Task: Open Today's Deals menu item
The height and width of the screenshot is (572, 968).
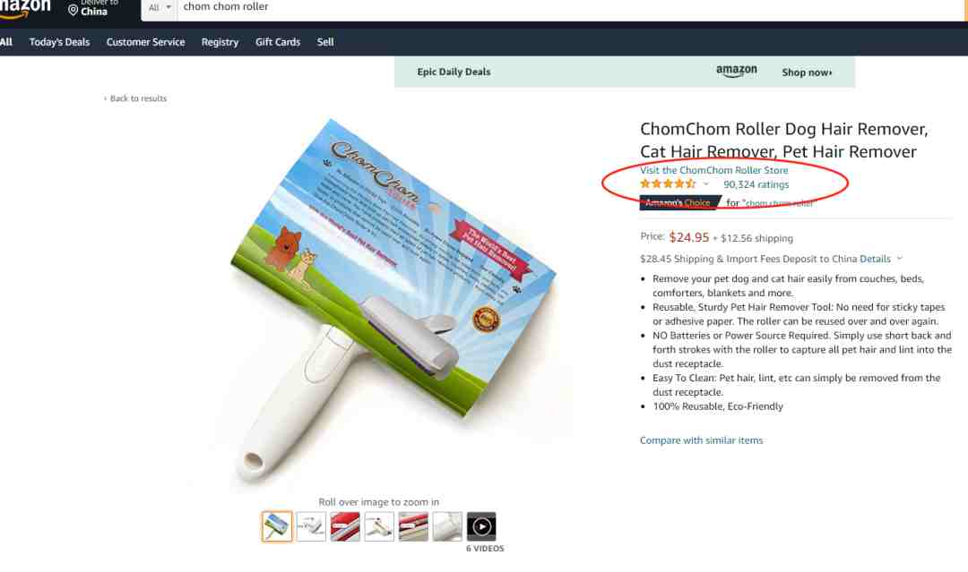Action: tap(59, 42)
